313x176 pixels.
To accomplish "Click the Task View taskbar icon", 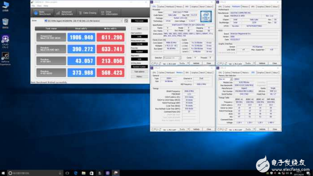I will [x=67, y=173].
